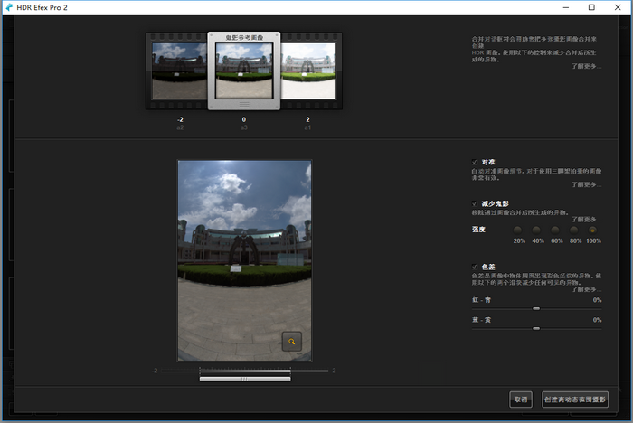Select 60% ghost reduction strength
The height and width of the screenshot is (423, 633).
[x=555, y=230]
